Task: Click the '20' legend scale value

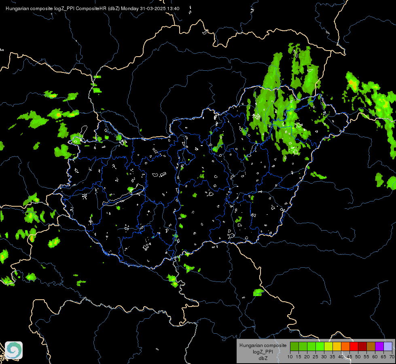Action: [307, 357]
